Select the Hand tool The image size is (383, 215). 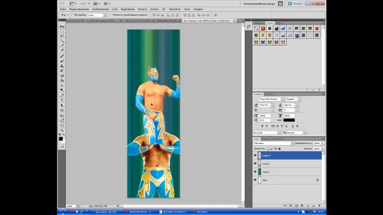(62, 125)
